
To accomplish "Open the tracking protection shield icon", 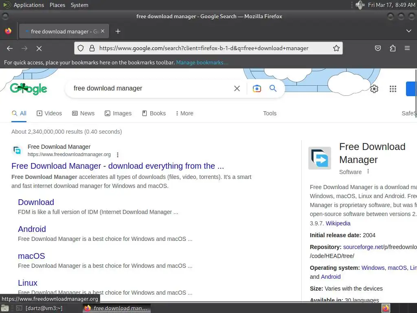I will pos(81,48).
